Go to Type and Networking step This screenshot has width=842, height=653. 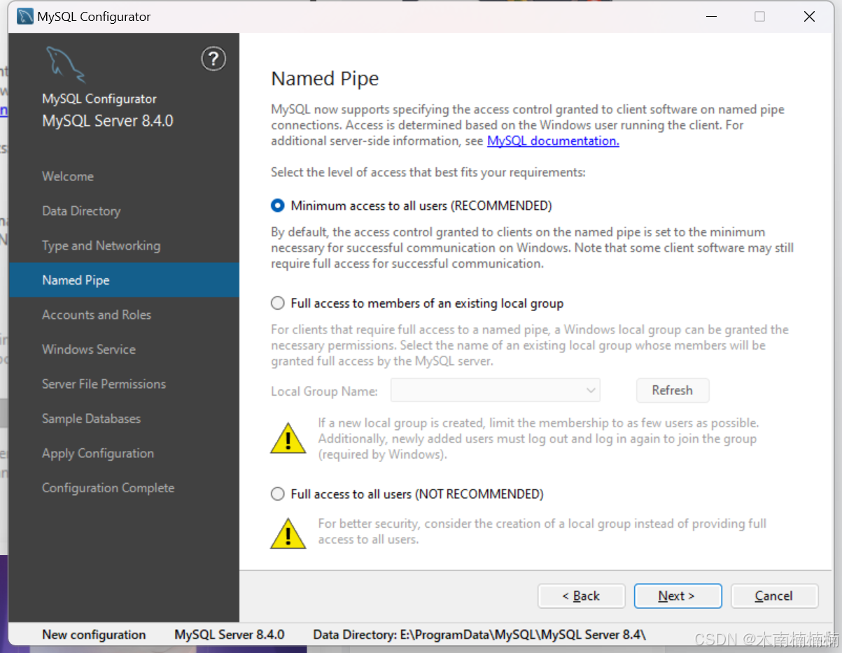124,245
